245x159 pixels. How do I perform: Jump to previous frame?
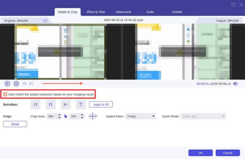(24, 83)
